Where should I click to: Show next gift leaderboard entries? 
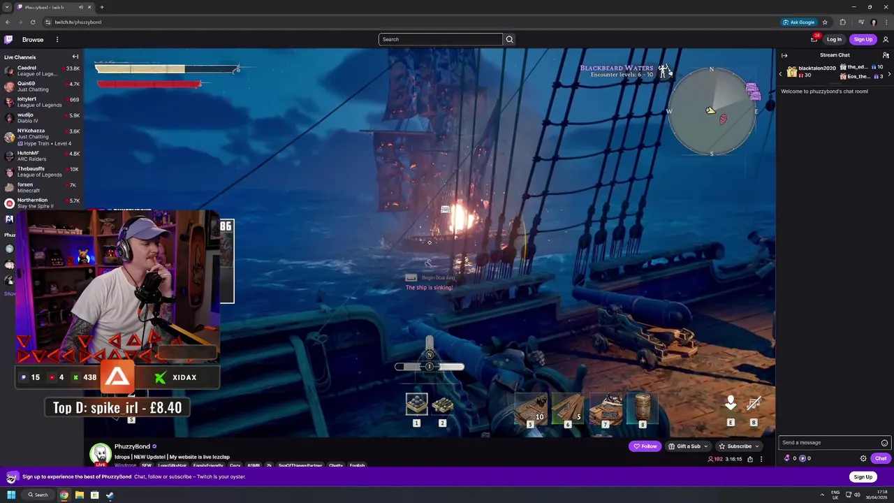tap(890, 73)
